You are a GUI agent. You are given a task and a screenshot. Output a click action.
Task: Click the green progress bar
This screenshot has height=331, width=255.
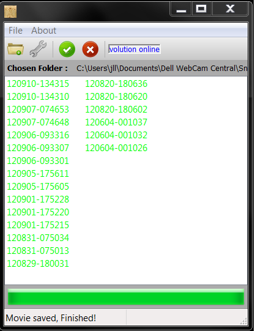[126, 297]
